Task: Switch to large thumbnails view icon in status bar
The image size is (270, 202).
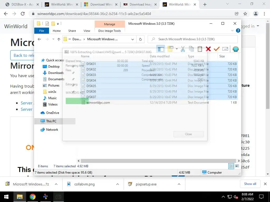Action: pos(237,166)
